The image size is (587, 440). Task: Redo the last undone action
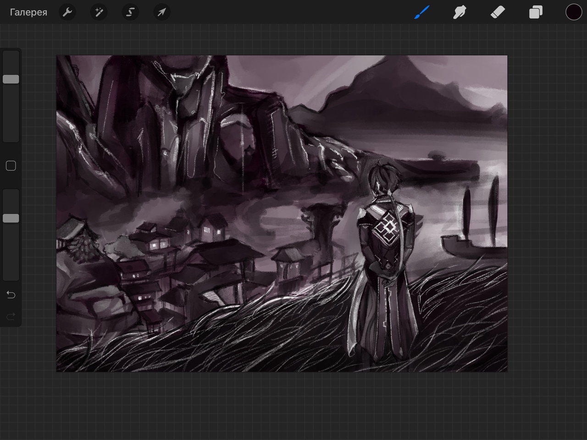tap(11, 316)
